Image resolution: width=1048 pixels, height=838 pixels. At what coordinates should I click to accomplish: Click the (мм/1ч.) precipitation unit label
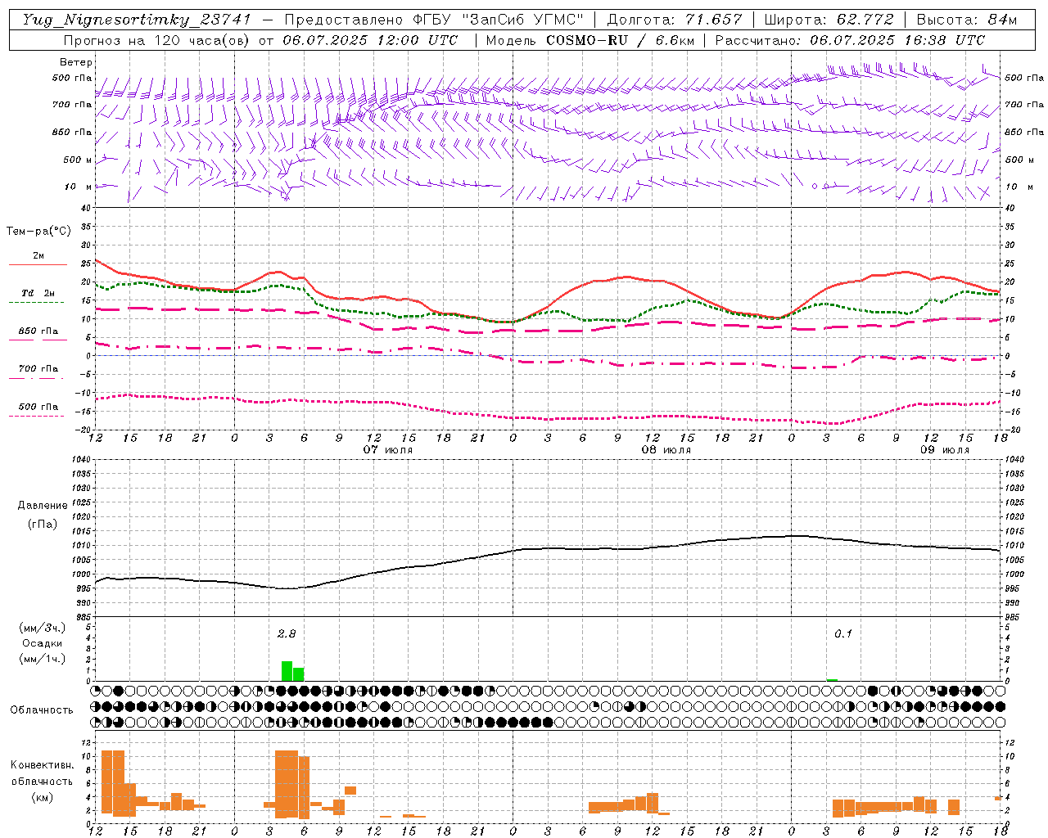(x=42, y=659)
